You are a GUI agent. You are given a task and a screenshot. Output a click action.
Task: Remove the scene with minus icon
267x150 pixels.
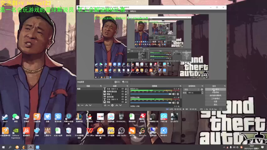click(82, 105)
